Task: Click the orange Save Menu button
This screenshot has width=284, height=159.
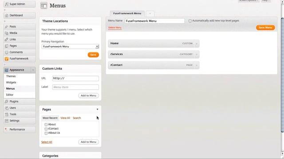Action: 265,27
